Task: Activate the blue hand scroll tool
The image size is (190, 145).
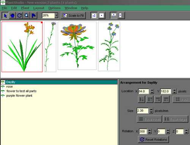Action: pyautogui.click(x=12, y=16)
